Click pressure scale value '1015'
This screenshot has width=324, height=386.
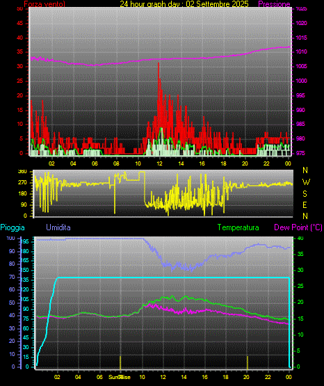click(x=301, y=38)
